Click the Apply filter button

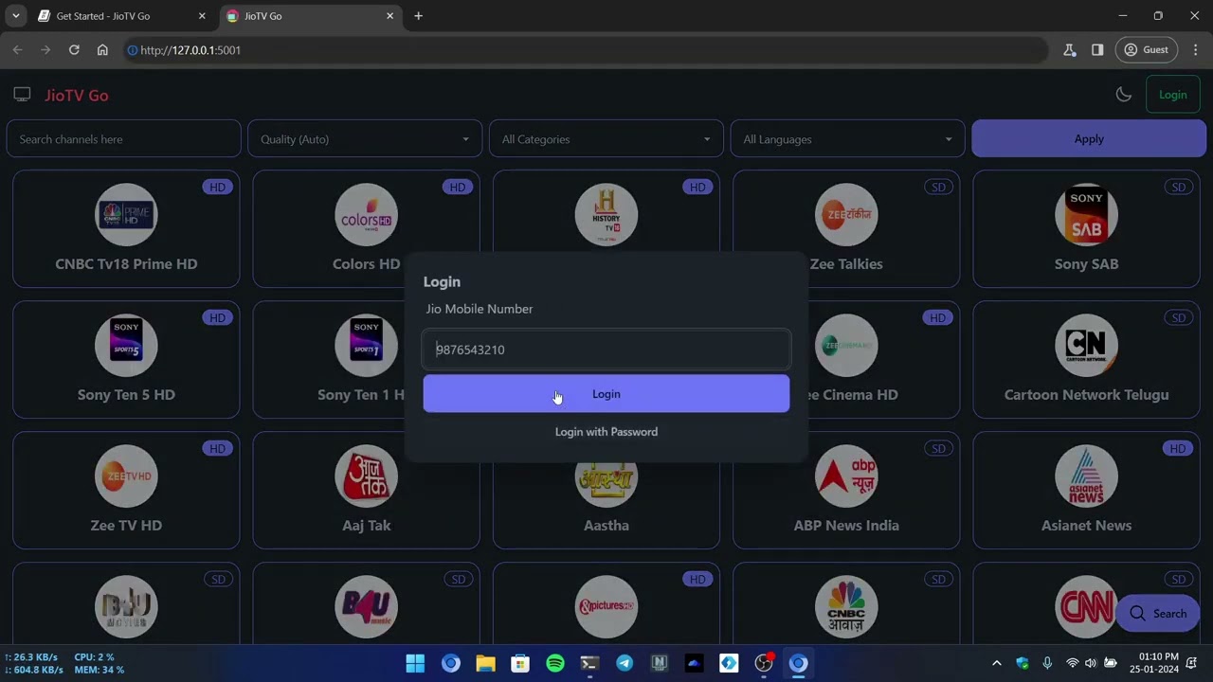point(1089,139)
